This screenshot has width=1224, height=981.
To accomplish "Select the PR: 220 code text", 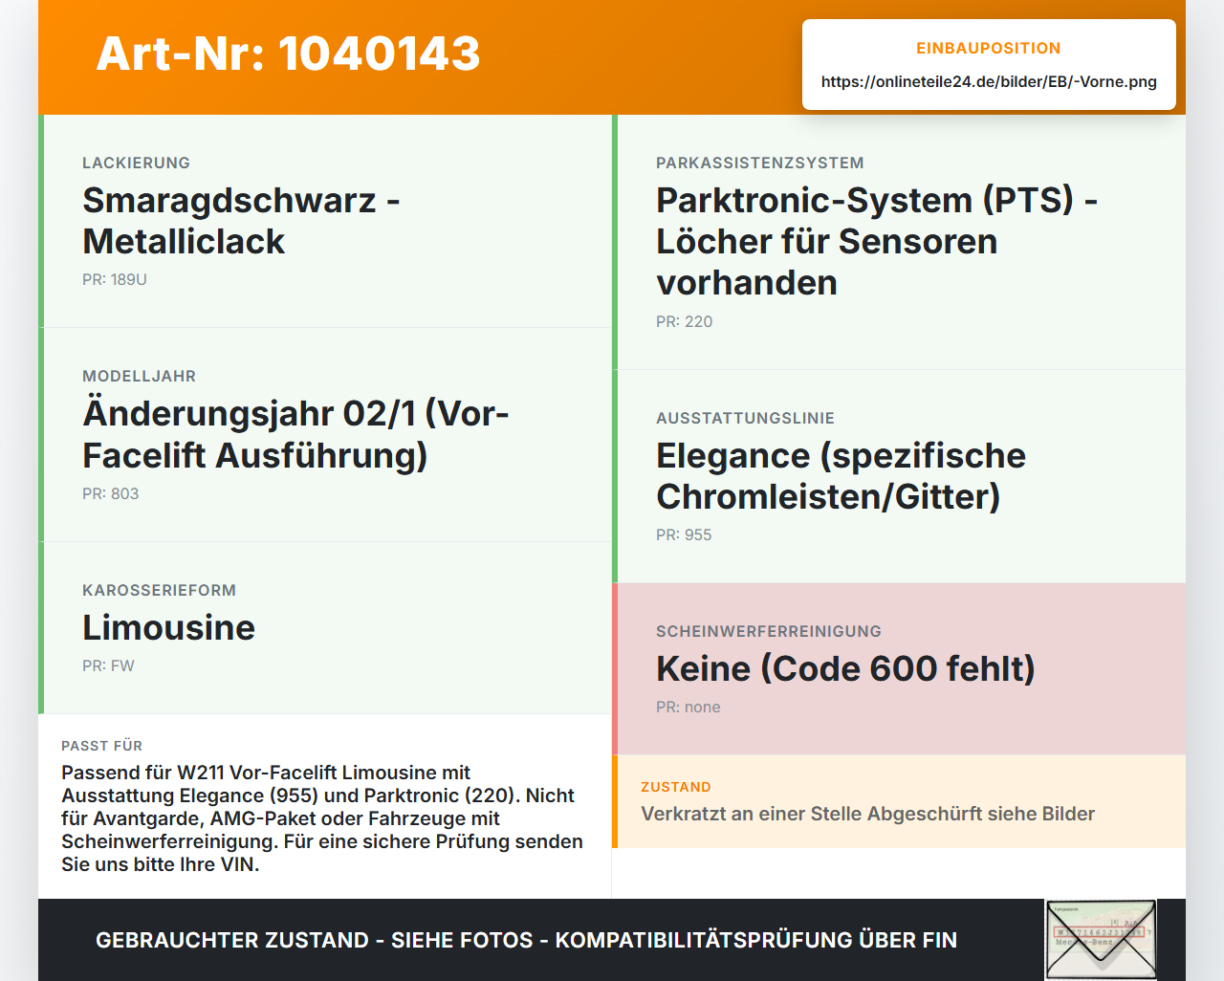I will tap(684, 321).
